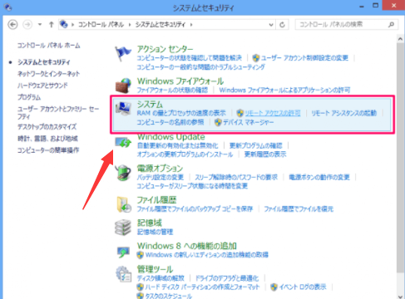Open the 電源オプション heading
Viewport: 405px width, 299px height.
(160, 168)
